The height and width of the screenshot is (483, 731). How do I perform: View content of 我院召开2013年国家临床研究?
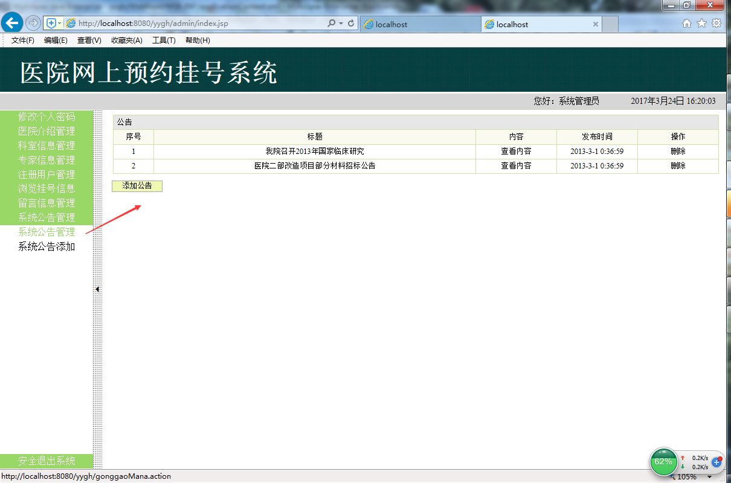pos(516,152)
